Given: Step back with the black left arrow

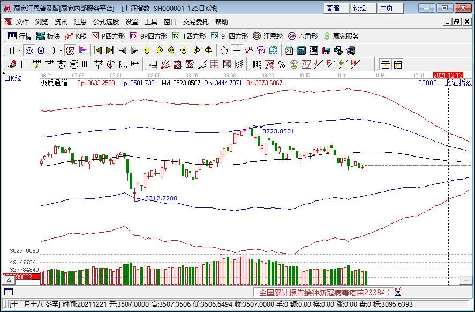Looking at the screenshot, I should coord(123,50).
